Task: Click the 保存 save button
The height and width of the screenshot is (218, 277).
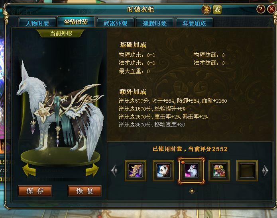Action: (35, 191)
